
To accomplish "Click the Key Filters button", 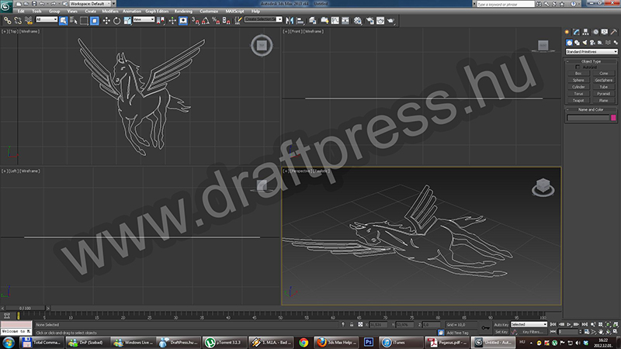I will pyautogui.click(x=533, y=332).
